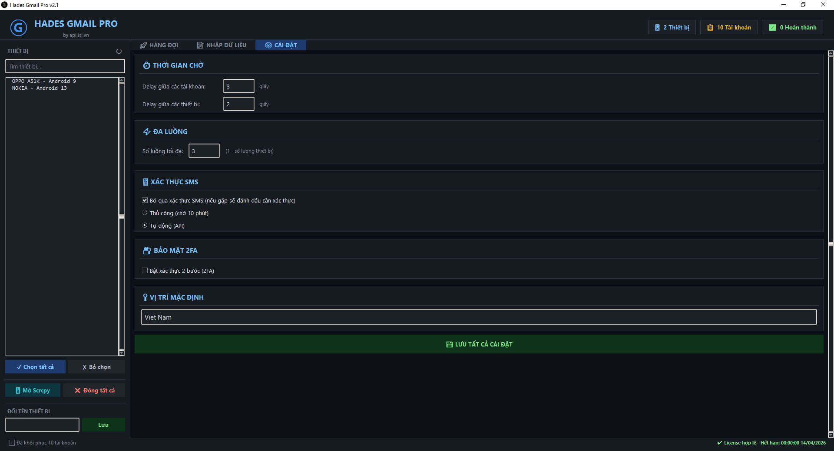Image resolution: width=834 pixels, height=451 pixels.
Task: Click the 2 Thiết bị device counter
Action: [672, 27]
